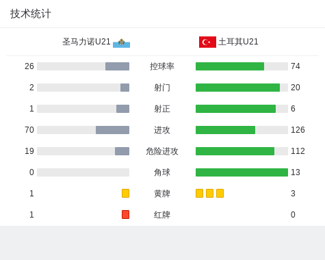
Task: Click San Marino's attacks bar showing 70
Action: 112,130
